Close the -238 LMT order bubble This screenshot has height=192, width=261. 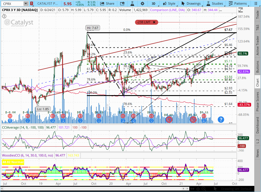point(154,22)
